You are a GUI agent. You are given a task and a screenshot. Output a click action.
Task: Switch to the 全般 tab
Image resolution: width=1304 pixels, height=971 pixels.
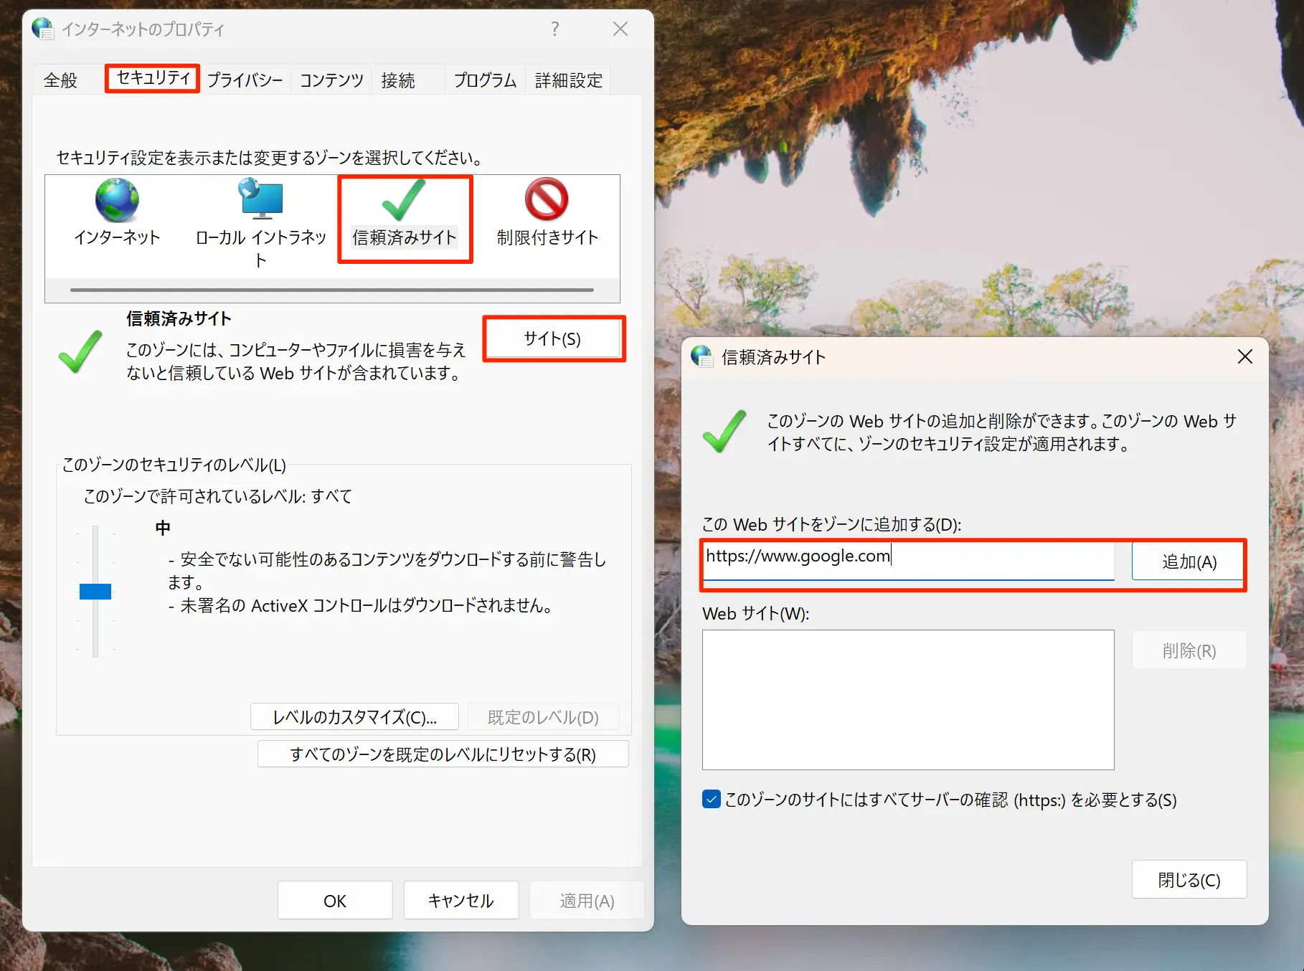60,80
